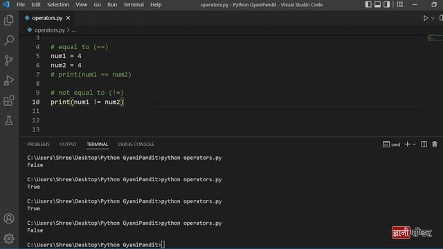Image resolution: width=443 pixels, height=249 pixels.
Task: Open the Run menu
Action: 112,5
